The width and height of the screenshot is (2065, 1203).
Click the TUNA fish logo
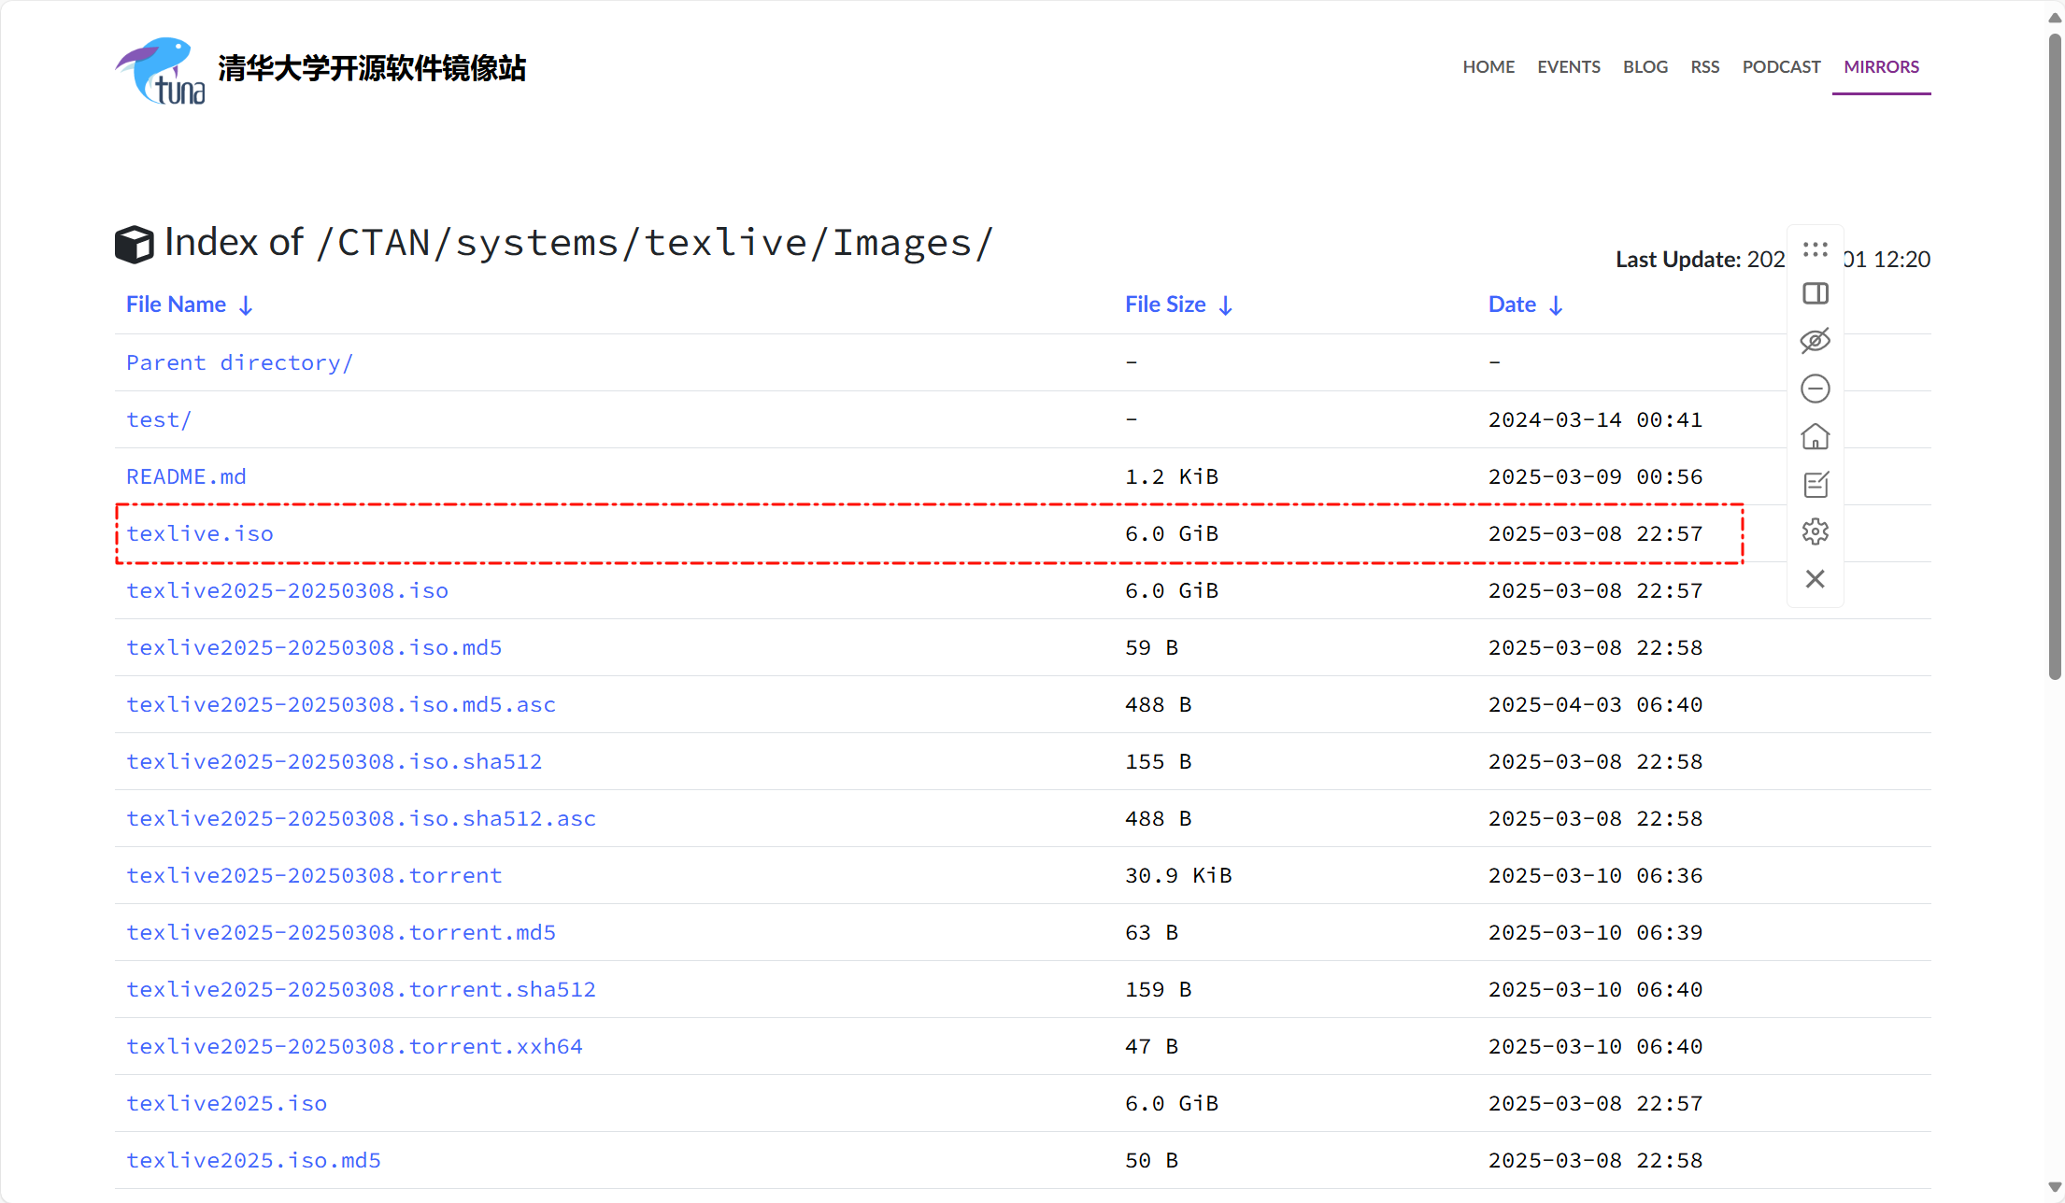click(161, 71)
